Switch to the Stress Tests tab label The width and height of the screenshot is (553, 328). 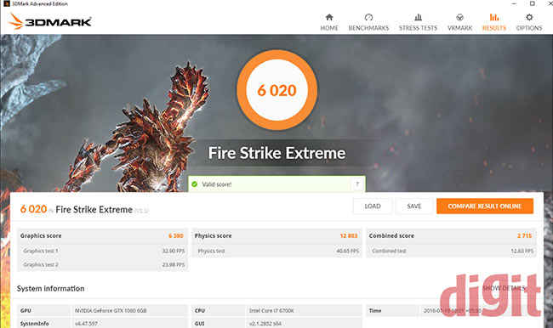(418, 28)
